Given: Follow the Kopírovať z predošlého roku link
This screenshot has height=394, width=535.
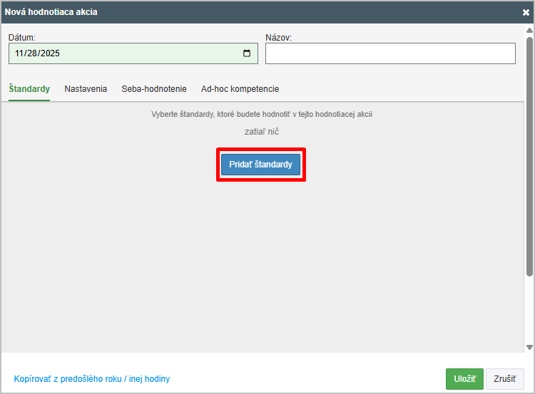Looking at the screenshot, I should (92, 379).
